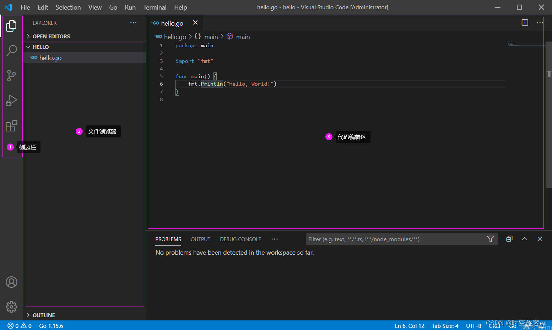Open the editor more actions ellipsis
The width and height of the screenshot is (552, 330).
(540, 23)
